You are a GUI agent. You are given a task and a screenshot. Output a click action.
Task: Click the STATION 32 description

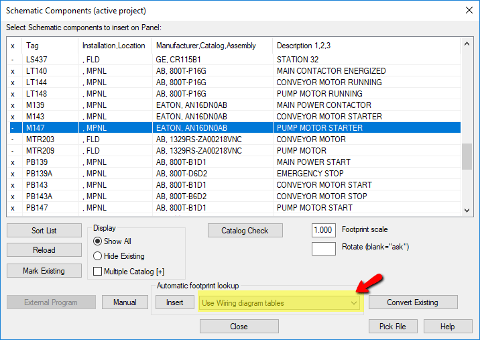[298, 60]
